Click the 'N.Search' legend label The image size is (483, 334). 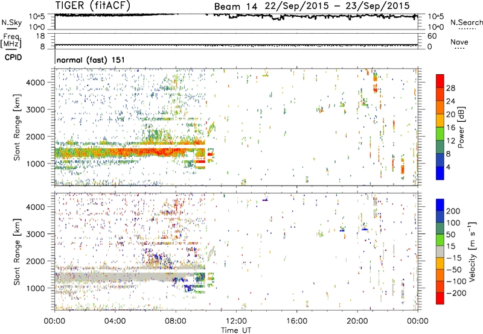click(x=466, y=22)
